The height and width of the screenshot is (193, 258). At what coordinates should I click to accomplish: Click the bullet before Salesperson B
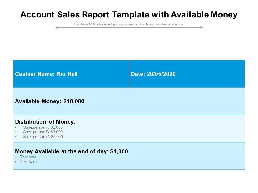pos(16,132)
